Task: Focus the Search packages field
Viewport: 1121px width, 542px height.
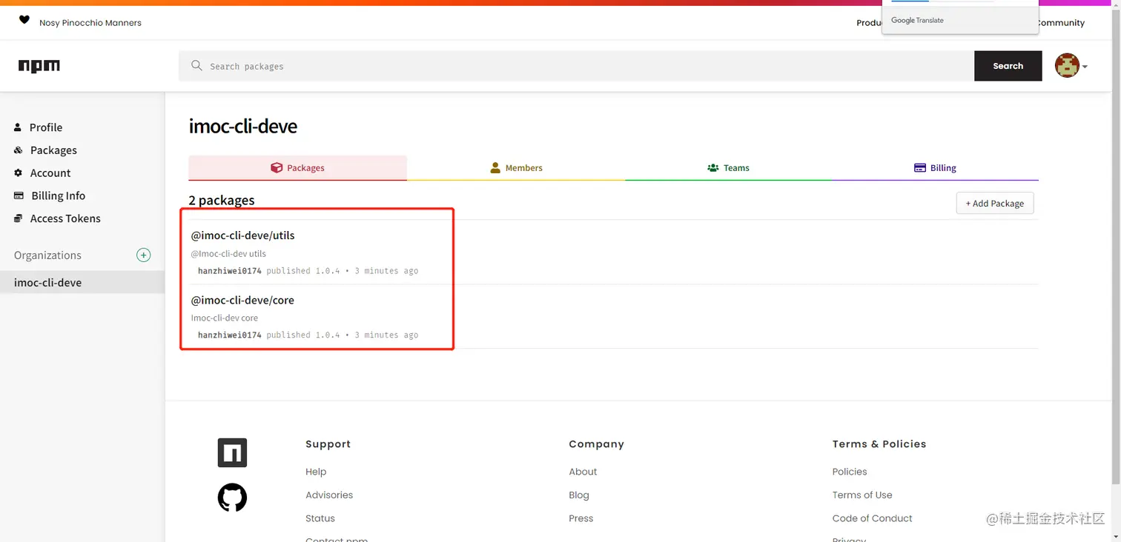Action: [x=576, y=66]
